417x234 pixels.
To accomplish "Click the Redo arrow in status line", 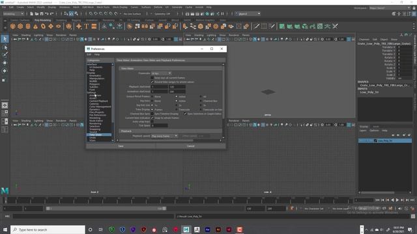I will point(52,14).
